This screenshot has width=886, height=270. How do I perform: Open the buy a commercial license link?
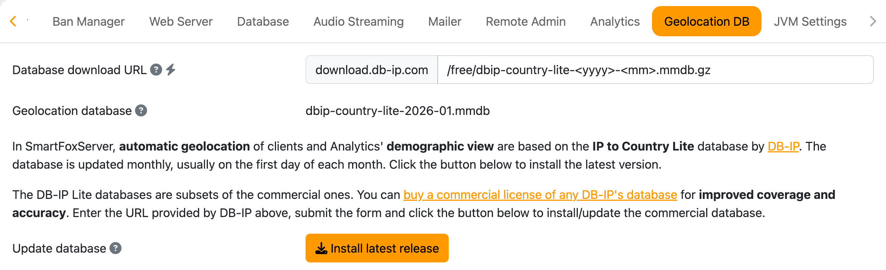(x=540, y=195)
